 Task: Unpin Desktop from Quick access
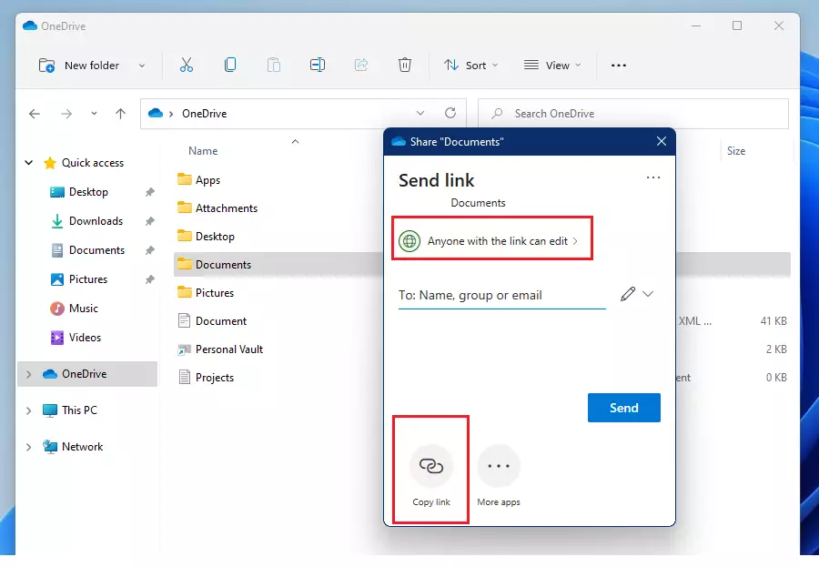150,192
